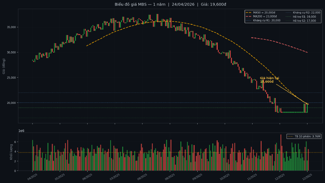
Task: Click the 06/2025 date axis label
Action: [87, 177]
